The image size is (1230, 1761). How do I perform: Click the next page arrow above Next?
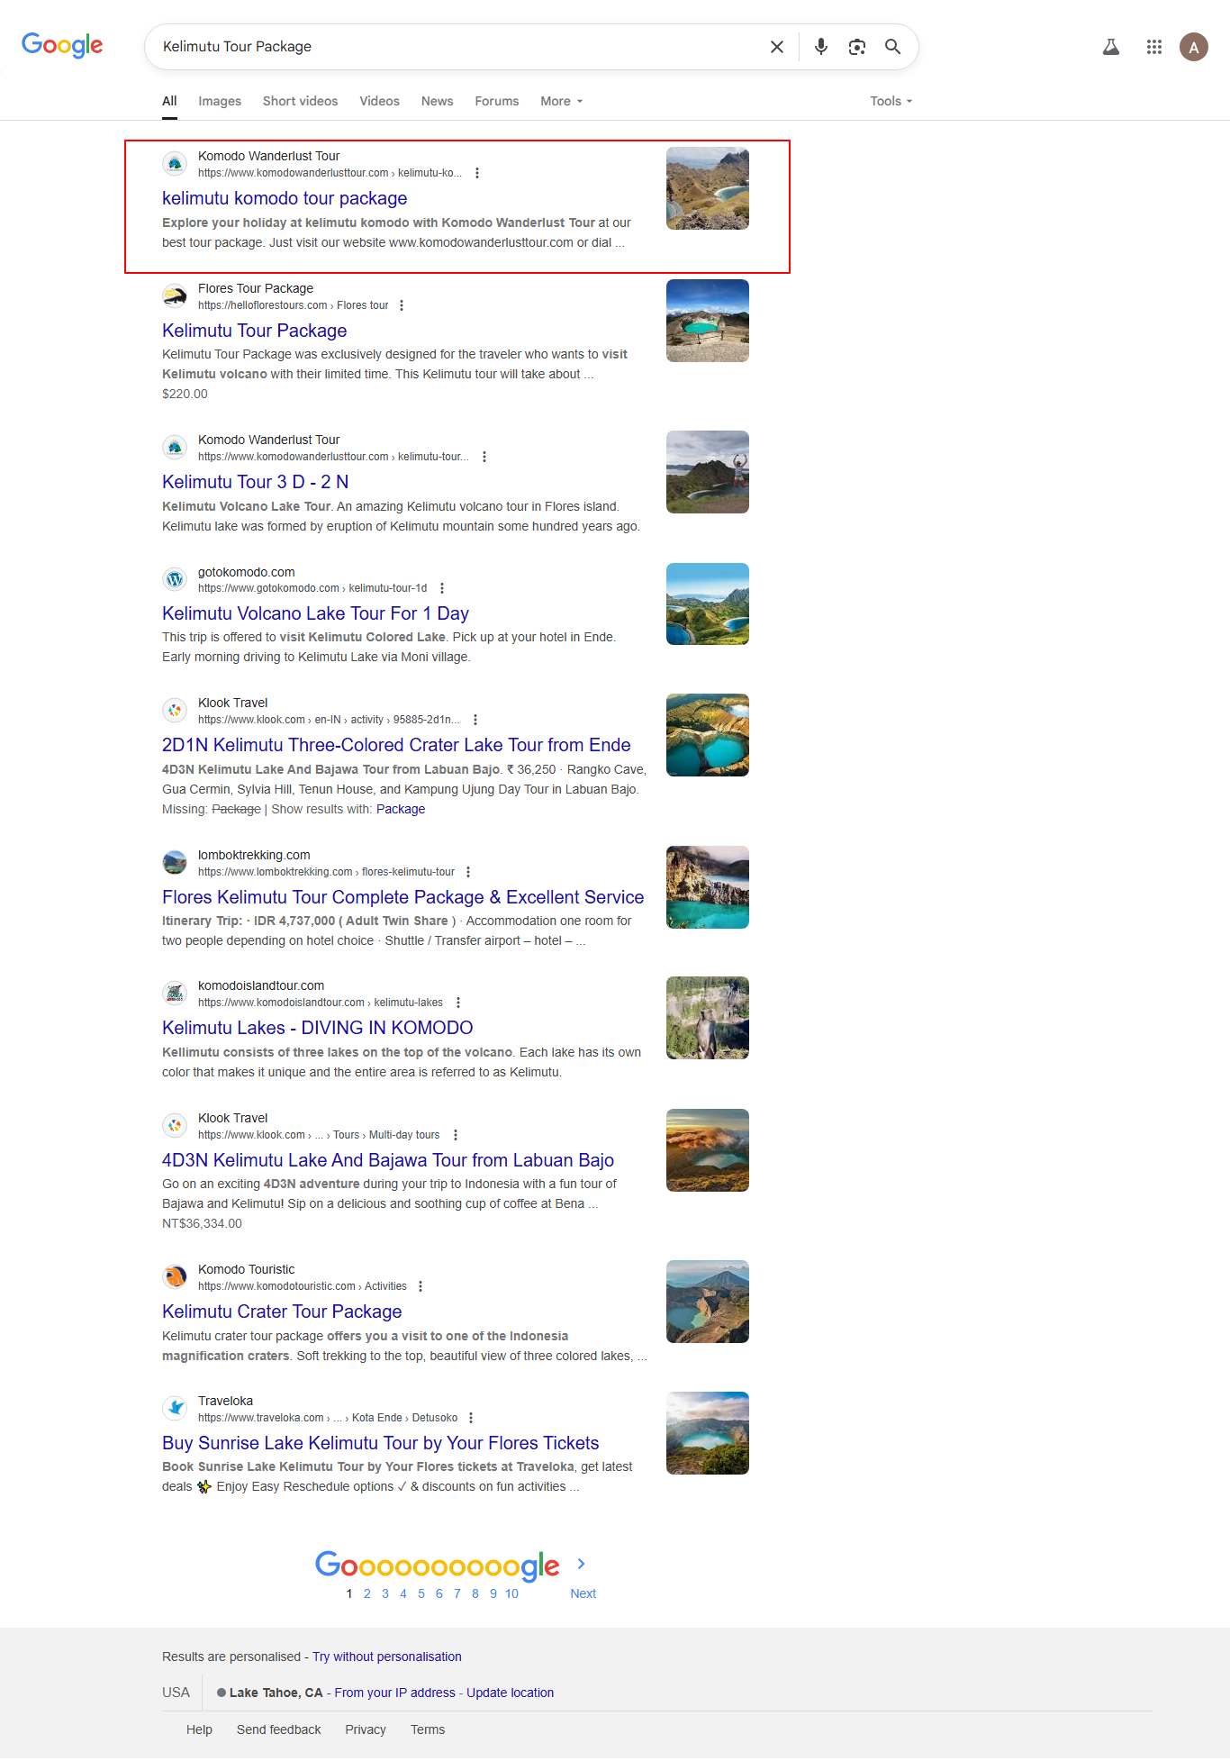point(582,1564)
